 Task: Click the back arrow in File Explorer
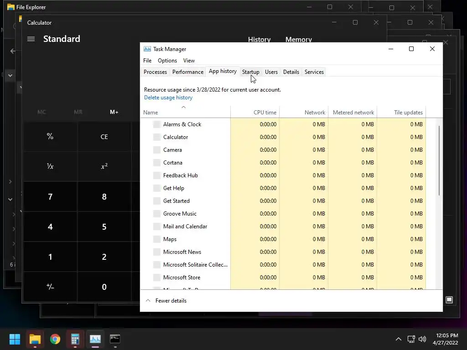coord(12,51)
